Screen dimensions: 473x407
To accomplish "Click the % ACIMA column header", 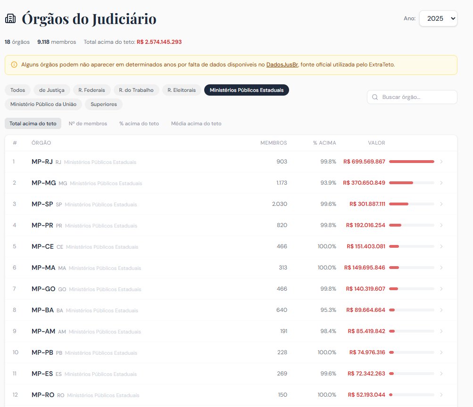I will tap(324, 143).
